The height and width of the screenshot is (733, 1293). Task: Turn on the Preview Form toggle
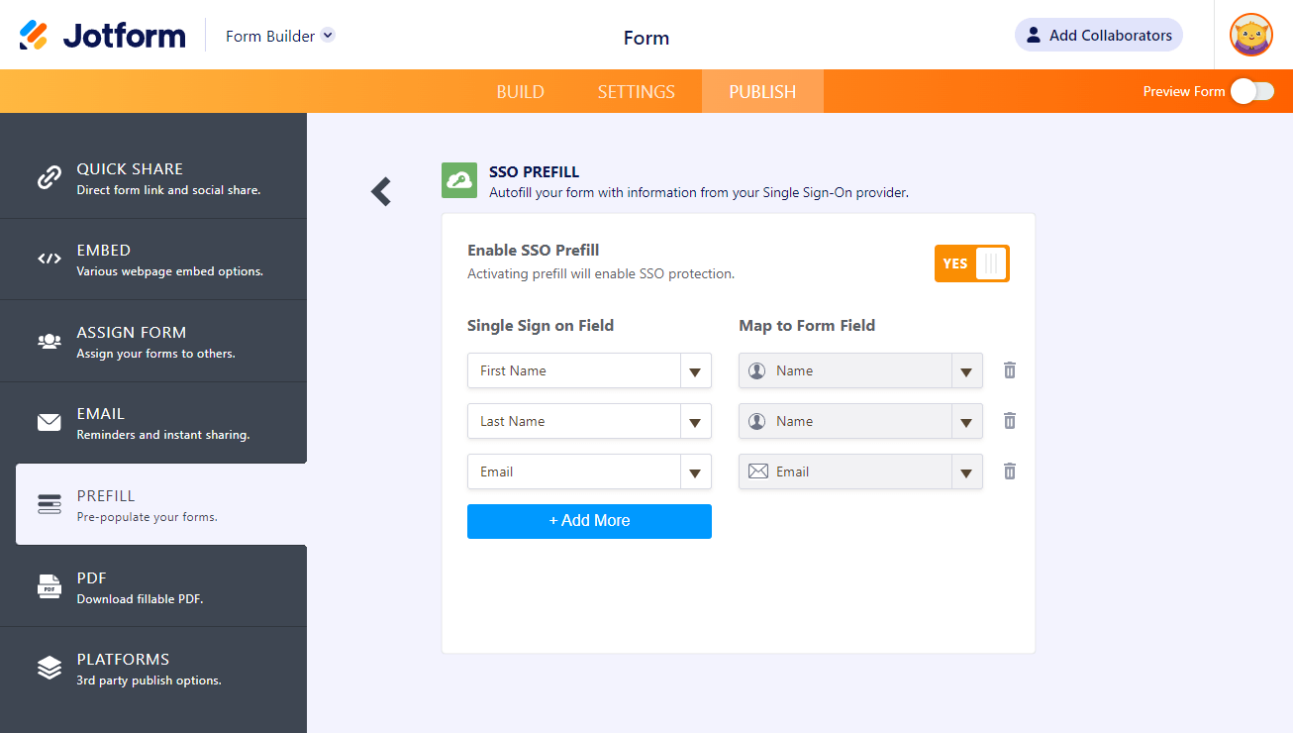click(x=1251, y=91)
